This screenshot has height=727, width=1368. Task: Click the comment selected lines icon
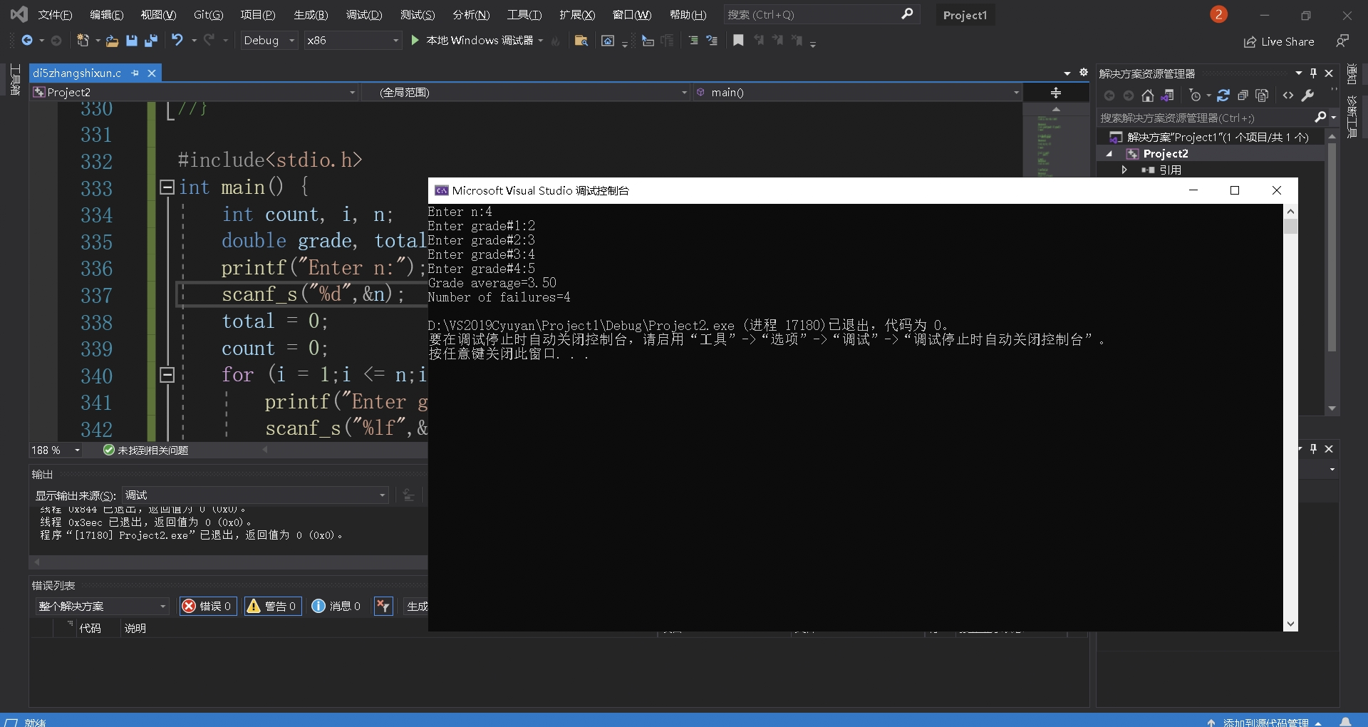(693, 41)
